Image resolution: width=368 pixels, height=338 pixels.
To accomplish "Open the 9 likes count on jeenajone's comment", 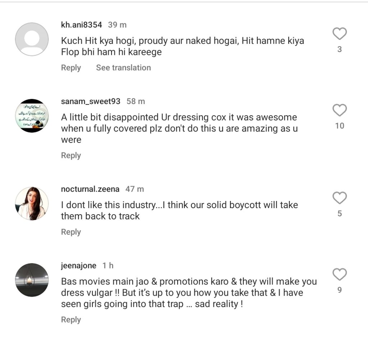I will [x=339, y=290].
